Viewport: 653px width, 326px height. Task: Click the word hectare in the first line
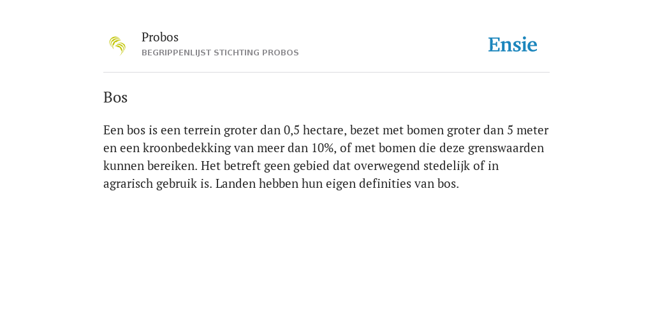(x=325, y=130)
